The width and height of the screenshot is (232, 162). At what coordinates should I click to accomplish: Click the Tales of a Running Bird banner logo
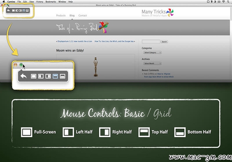(x=83, y=28)
